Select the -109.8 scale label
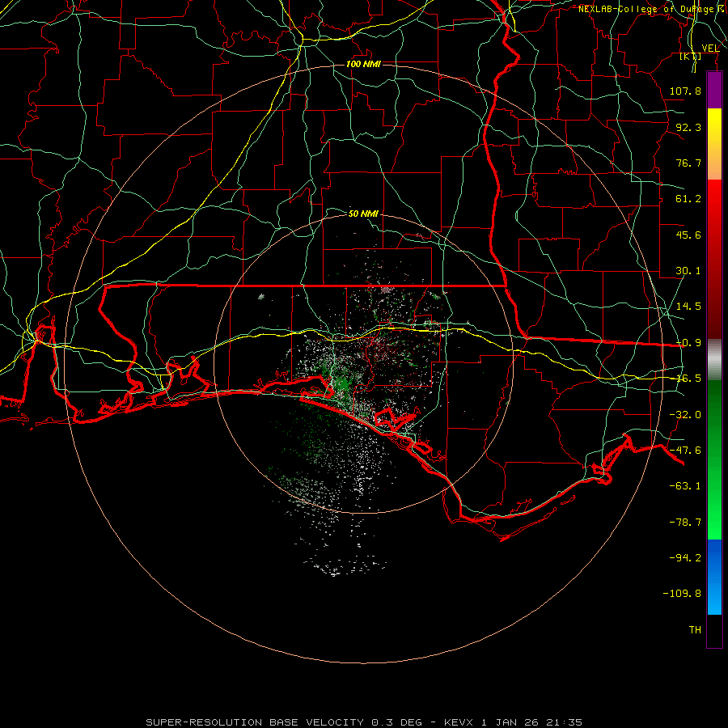This screenshot has height=728, width=728. [683, 594]
